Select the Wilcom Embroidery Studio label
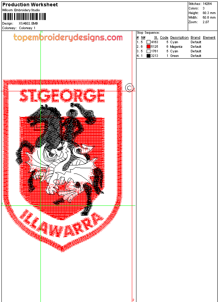This screenshot has width=218, height=302. point(21,10)
